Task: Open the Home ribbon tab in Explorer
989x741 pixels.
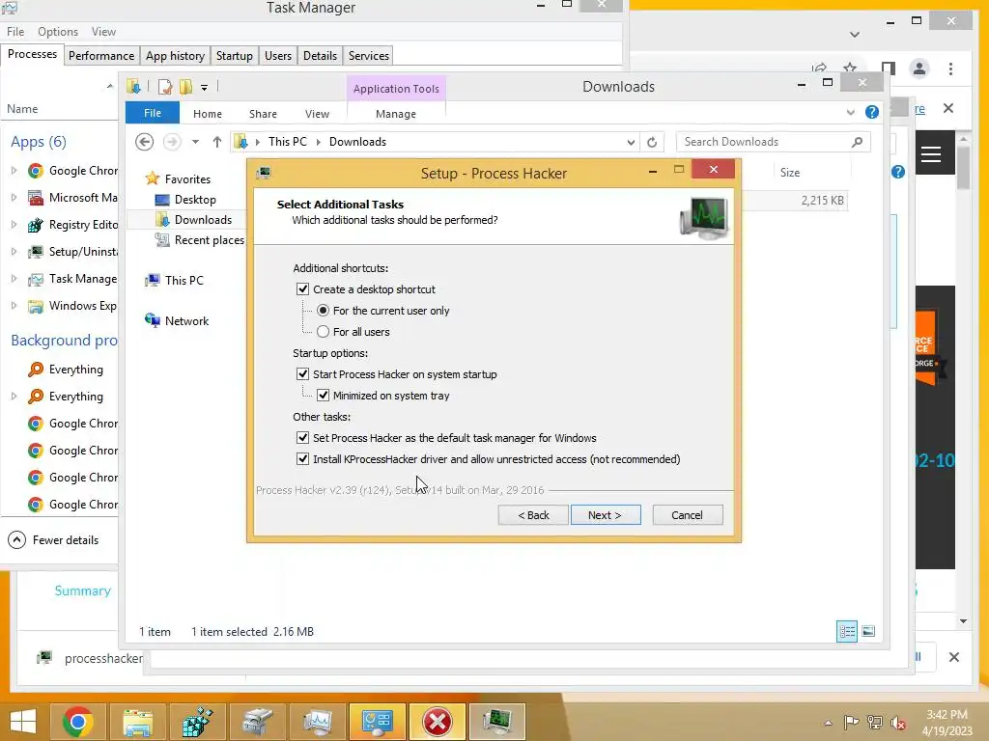Action: point(208,114)
